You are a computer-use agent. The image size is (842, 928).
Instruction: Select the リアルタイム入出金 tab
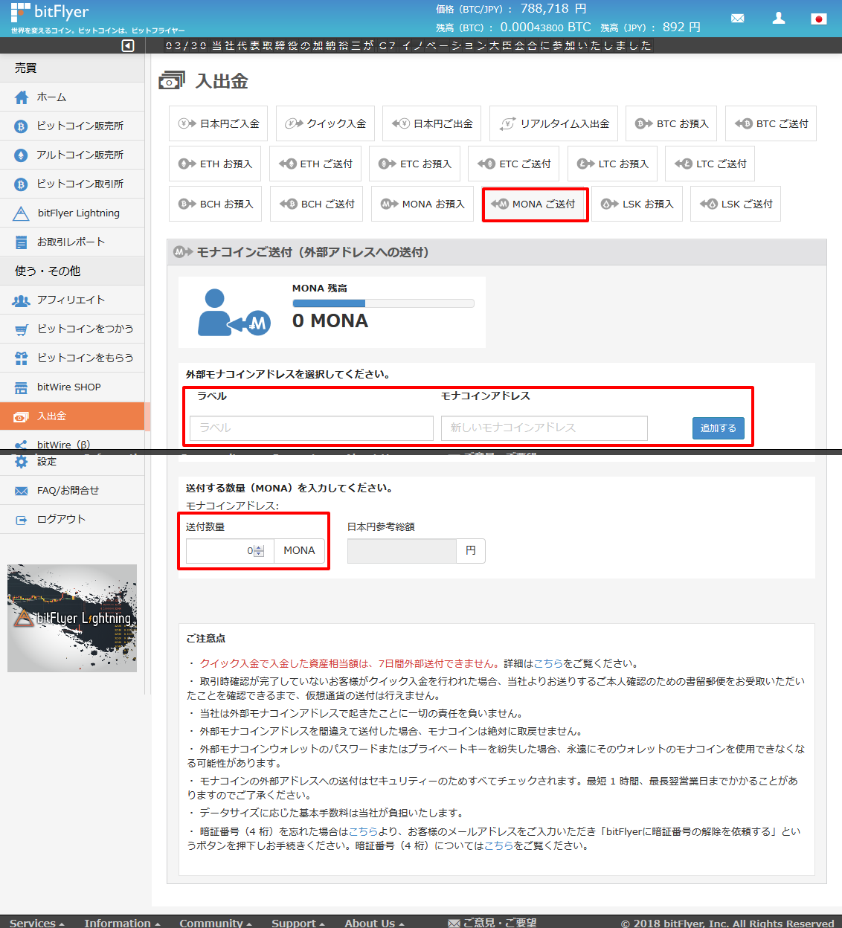(x=553, y=123)
